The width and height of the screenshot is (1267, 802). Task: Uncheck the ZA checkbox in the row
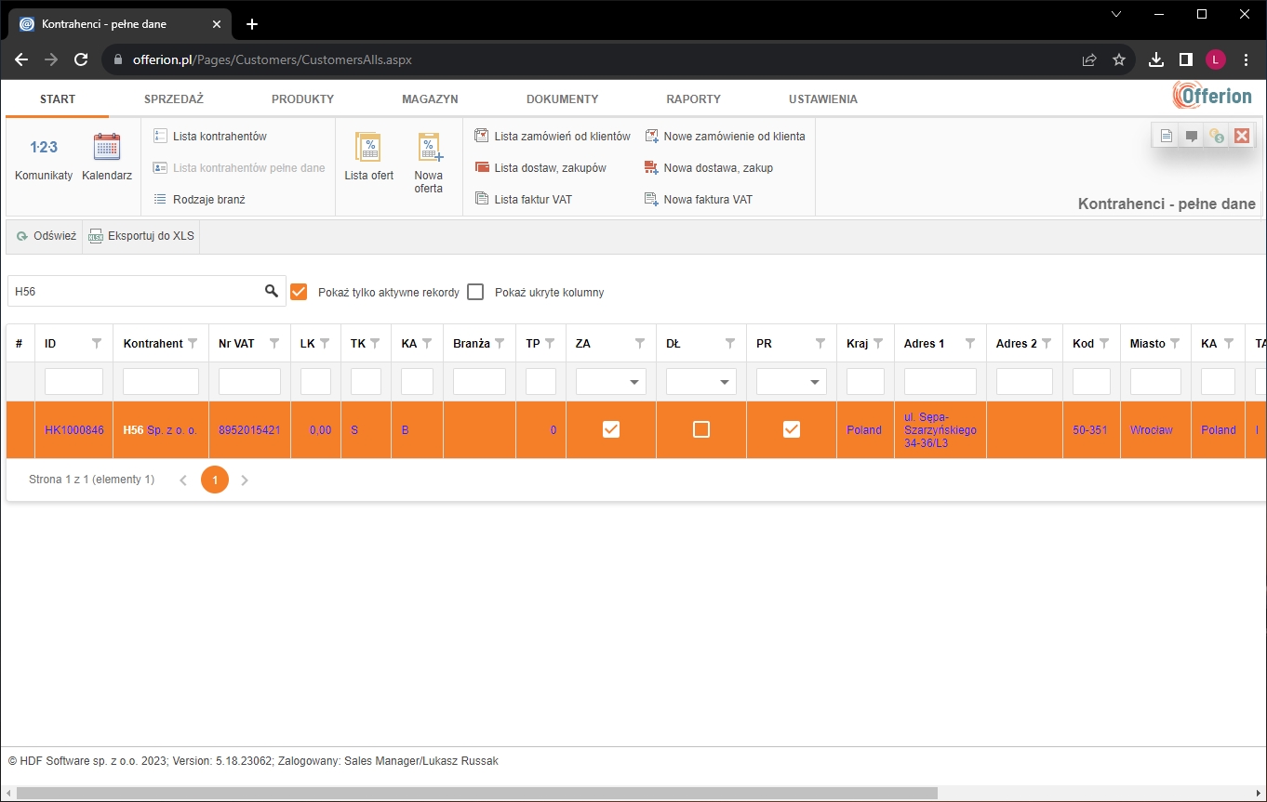click(610, 429)
